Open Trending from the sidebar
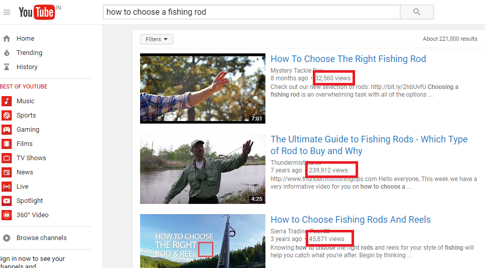Screen dimensions: 485x268 coord(30,53)
